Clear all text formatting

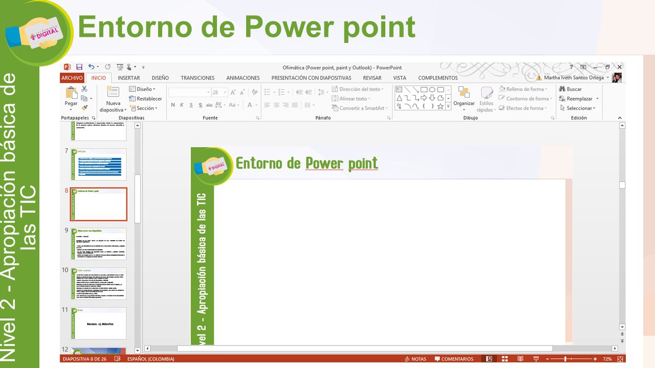pyautogui.click(x=254, y=93)
